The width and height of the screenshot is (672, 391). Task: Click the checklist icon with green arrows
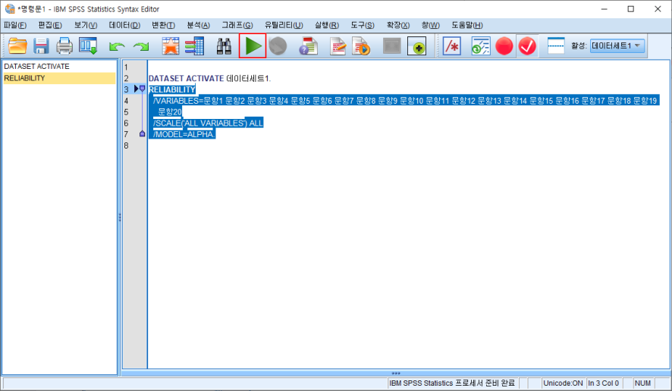point(480,45)
